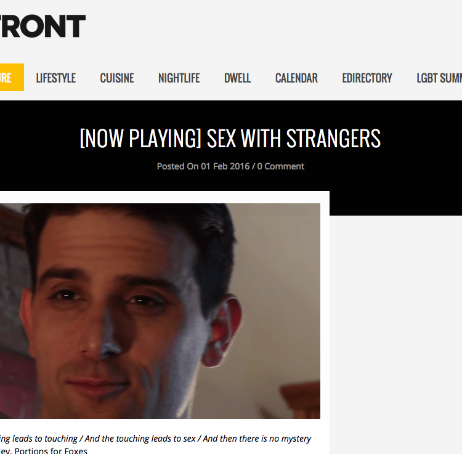Open the LGBT Summit nav item
This screenshot has height=454, width=462.
[x=439, y=78]
